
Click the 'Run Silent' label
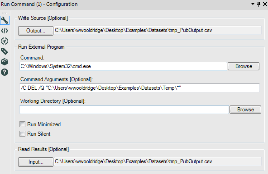39,134
